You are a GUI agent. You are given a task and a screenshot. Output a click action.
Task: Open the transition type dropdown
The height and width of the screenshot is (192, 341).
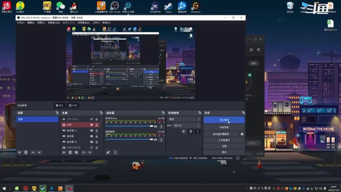pos(184,119)
